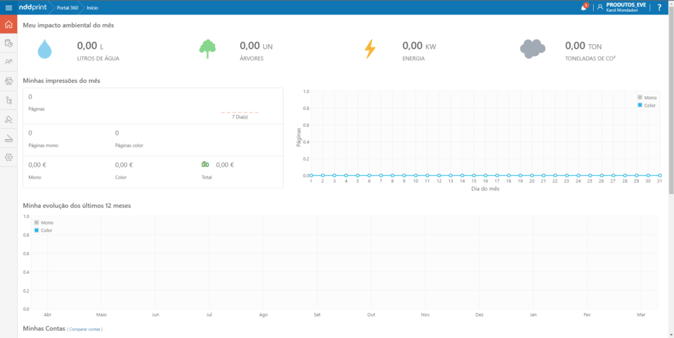The width and height of the screenshot is (674, 338).
Task: Open the scanner icon in sidebar
Action: pos(9,138)
